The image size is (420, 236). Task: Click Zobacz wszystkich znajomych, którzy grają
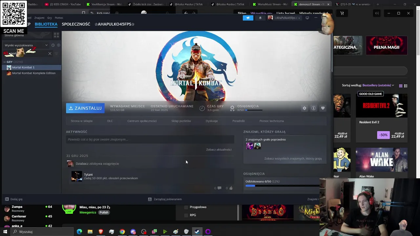[293, 159]
